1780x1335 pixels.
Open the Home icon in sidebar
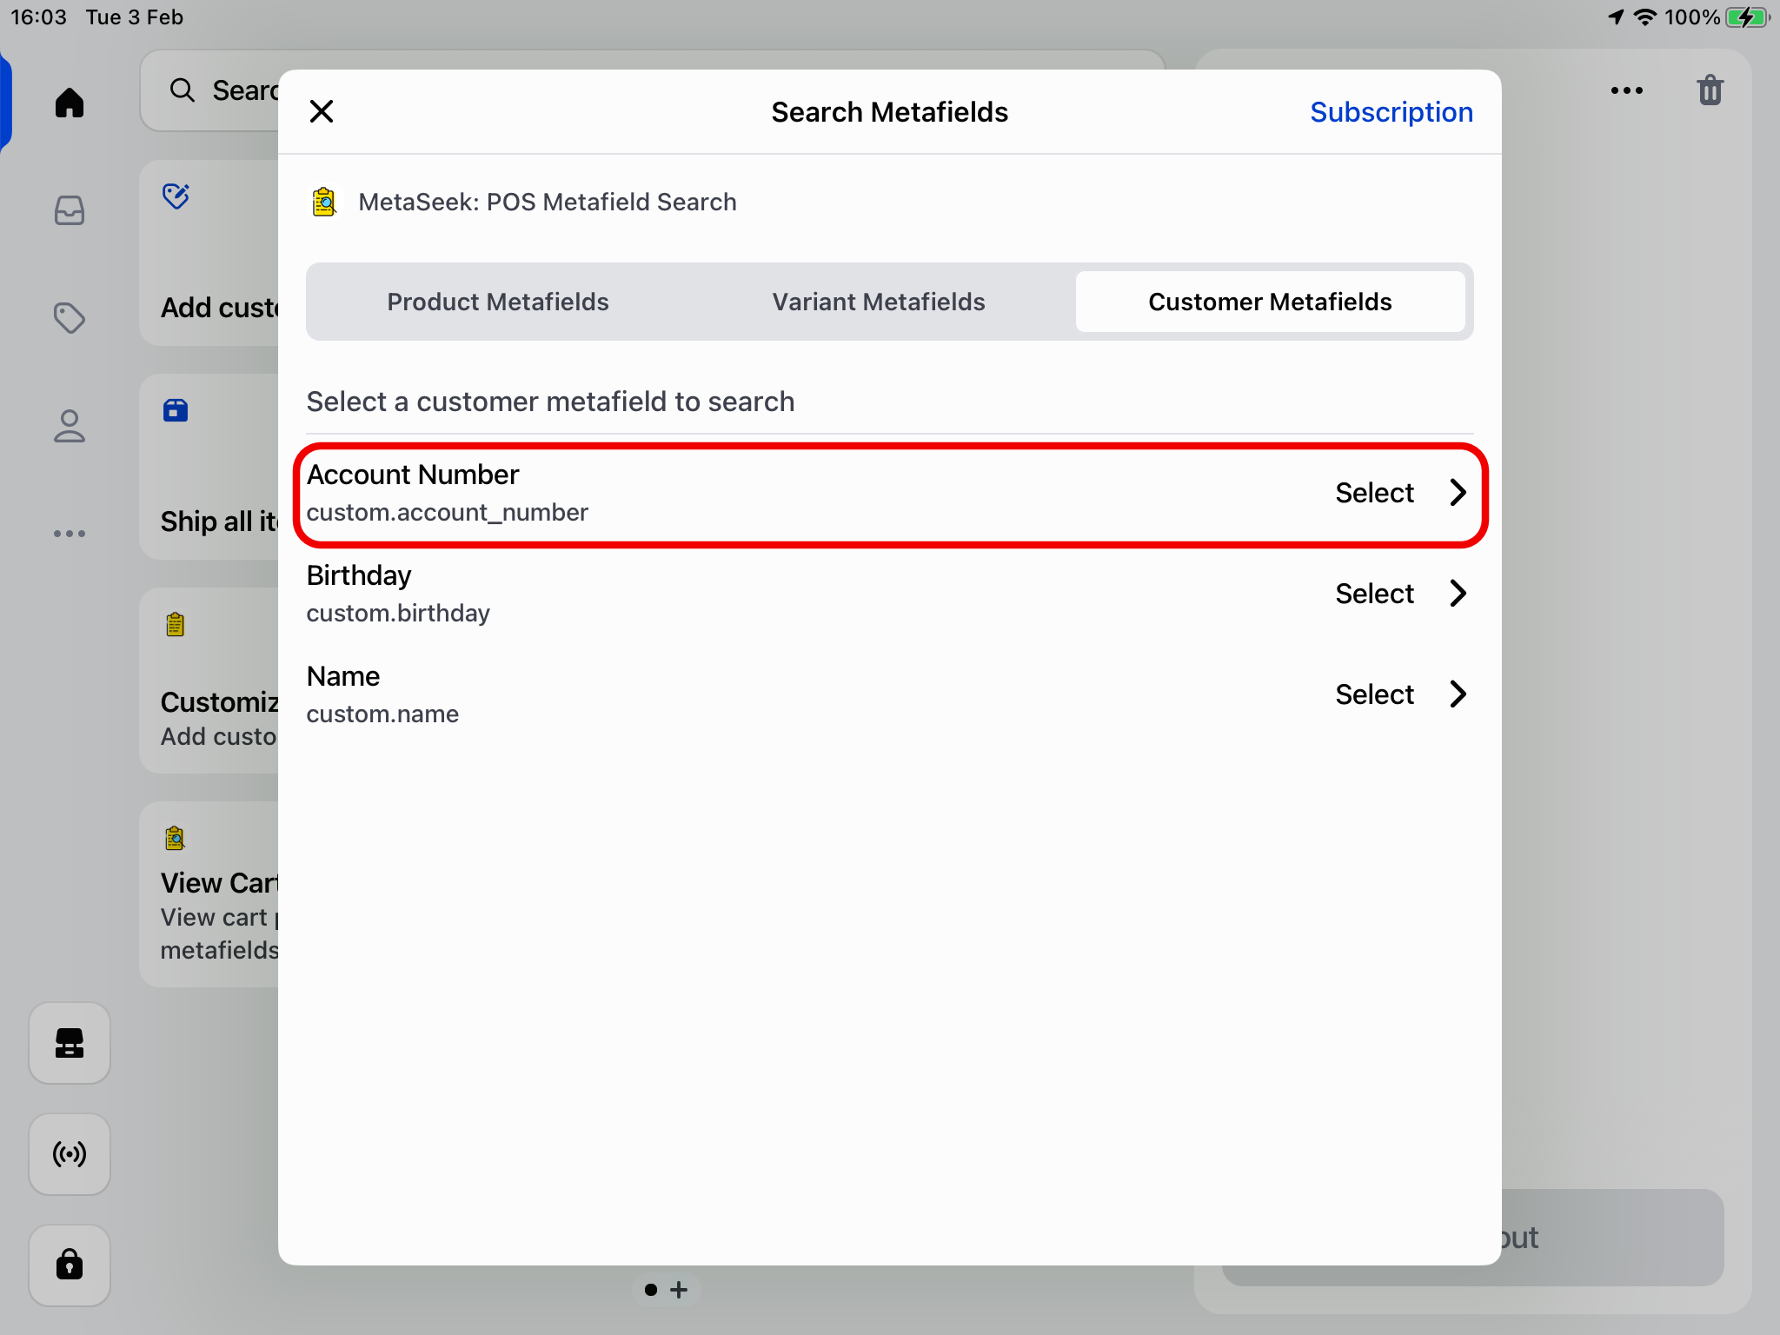click(x=70, y=103)
